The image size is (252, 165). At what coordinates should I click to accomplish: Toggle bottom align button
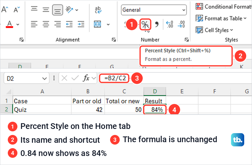pyautogui.click(x=58, y=10)
